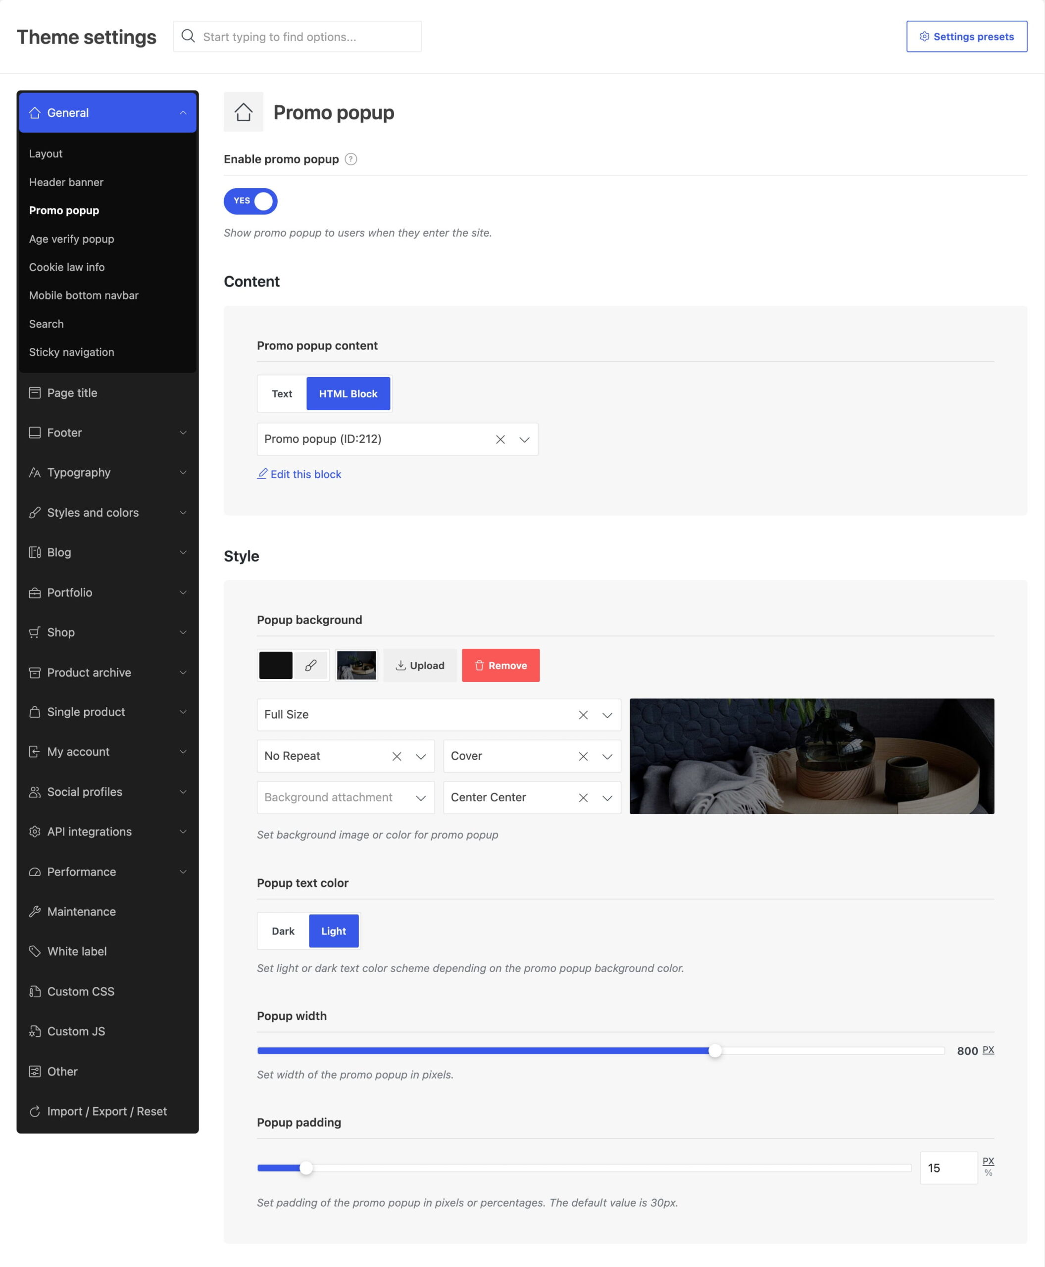Clear the Center Center selection

pos(583,798)
